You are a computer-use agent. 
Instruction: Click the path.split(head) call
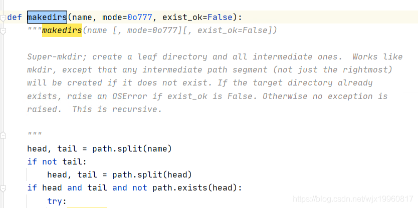[x=152, y=174]
